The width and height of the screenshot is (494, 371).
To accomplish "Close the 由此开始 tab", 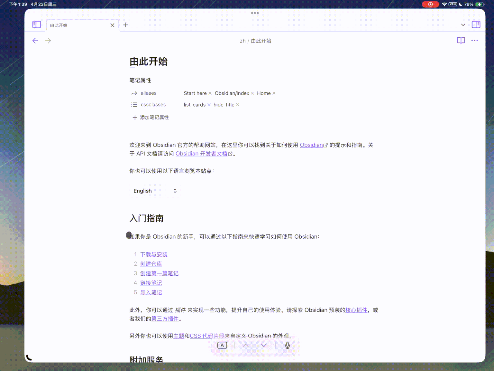I will pos(112,25).
